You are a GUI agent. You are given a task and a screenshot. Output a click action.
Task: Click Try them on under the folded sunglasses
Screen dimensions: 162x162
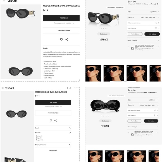point(105,121)
